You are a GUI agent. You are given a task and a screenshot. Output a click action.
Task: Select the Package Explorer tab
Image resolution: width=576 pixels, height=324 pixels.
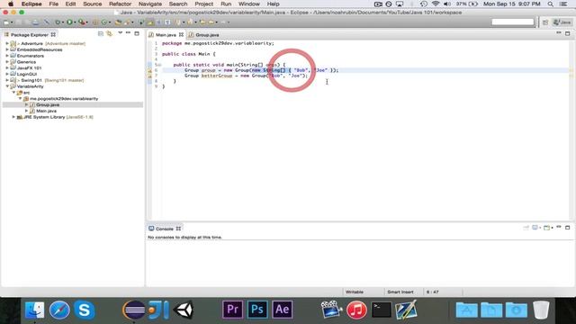(30, 34)
